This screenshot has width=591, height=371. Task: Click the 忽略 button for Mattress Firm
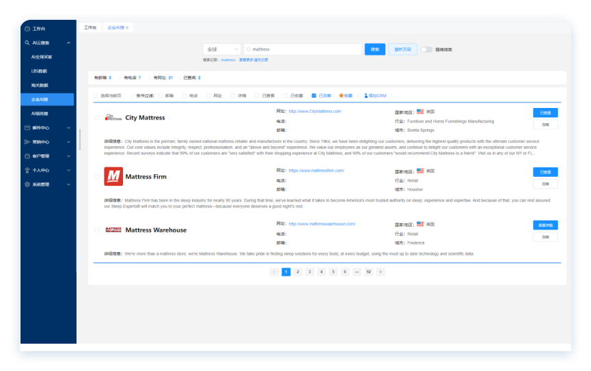[545, 184]
